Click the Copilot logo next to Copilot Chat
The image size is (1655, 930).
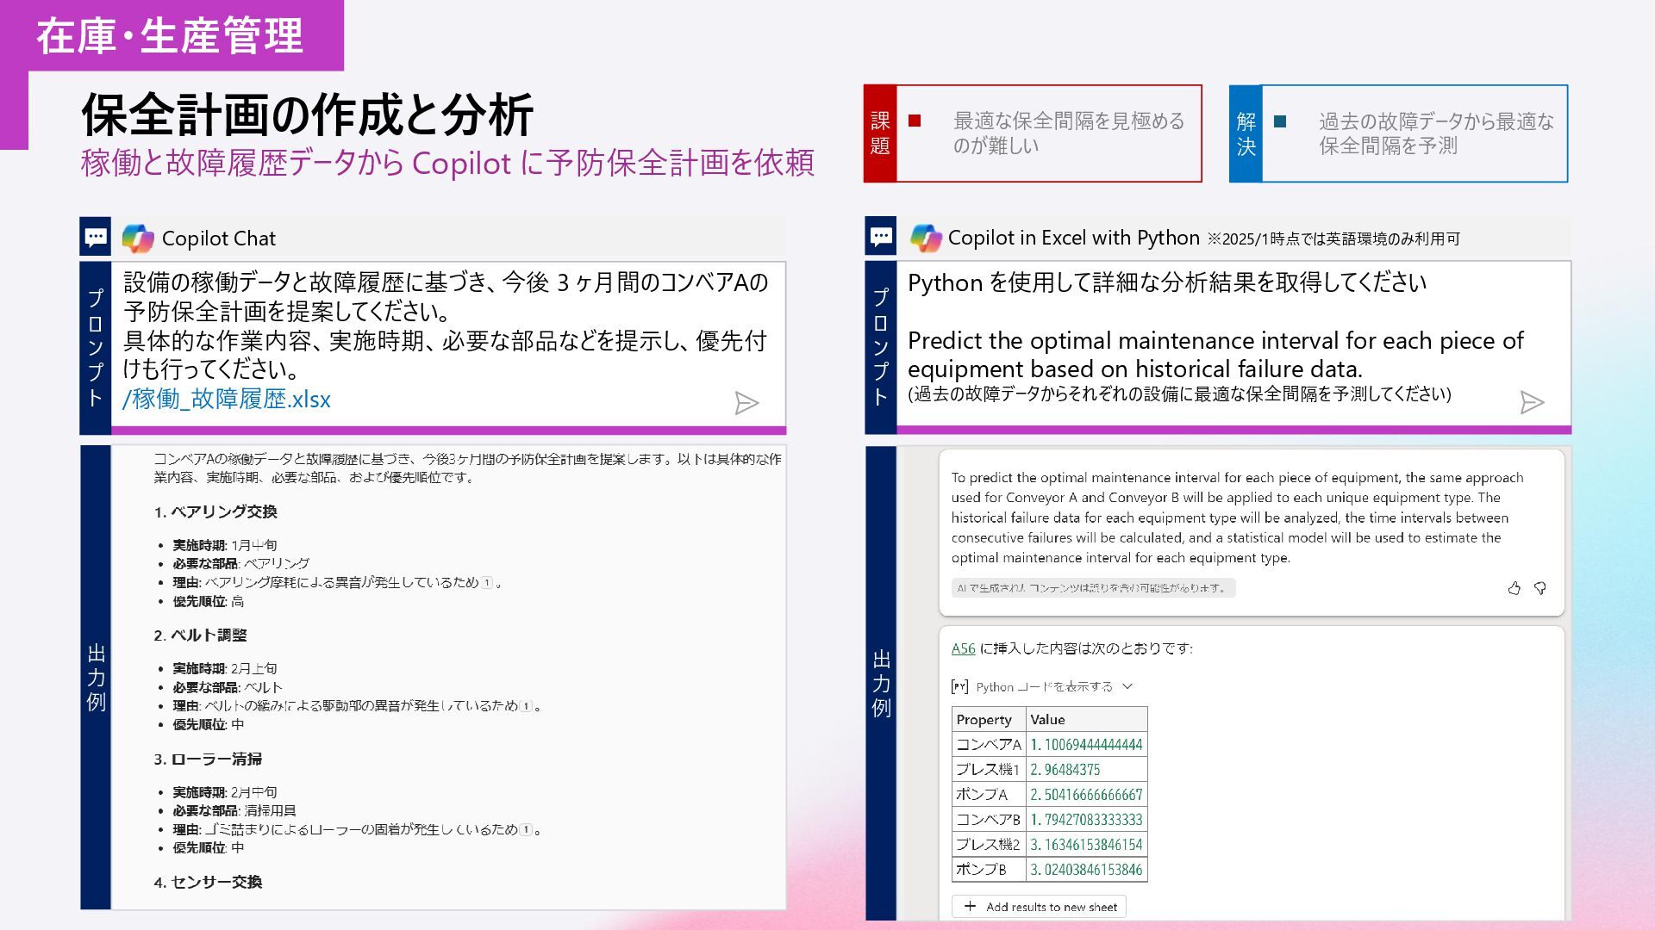coord(138,239)
